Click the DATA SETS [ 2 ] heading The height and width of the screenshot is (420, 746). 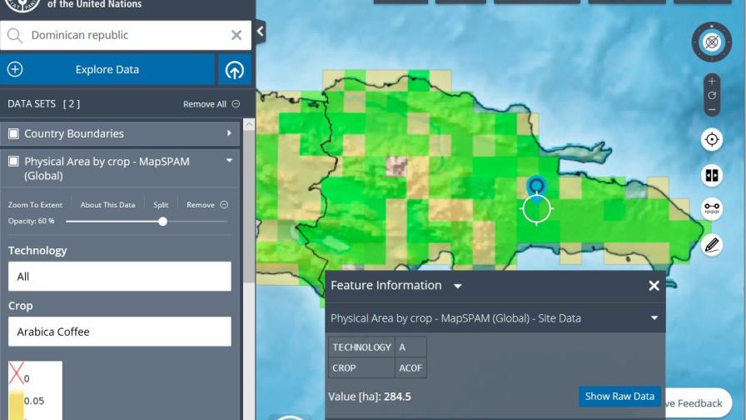coord(44,104)
